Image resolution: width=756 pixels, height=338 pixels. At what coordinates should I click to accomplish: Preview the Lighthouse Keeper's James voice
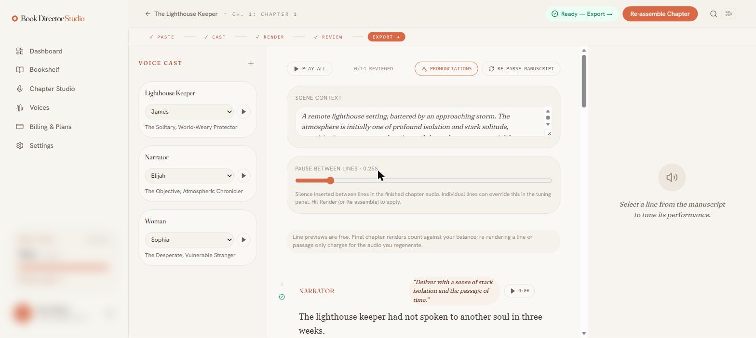click(x=243, y=112)
